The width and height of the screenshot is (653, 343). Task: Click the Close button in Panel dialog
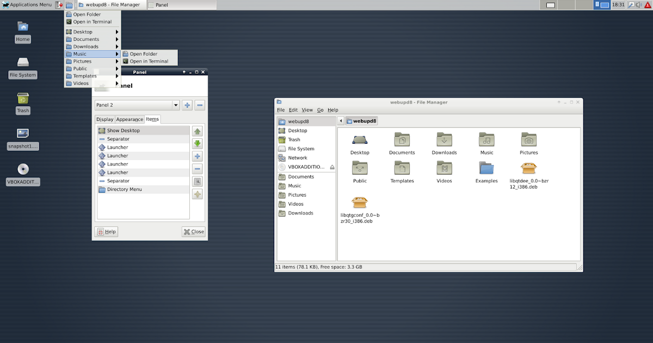pos(193,231)
